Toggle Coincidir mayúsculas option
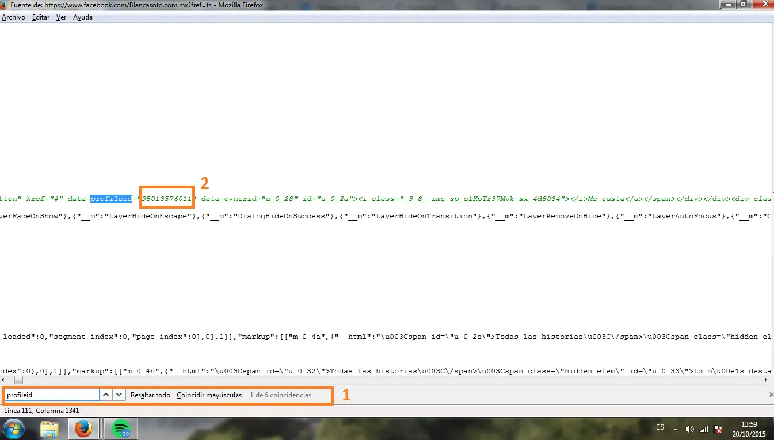The height and width of the screenshot is (440, 774). pyautogui.click(x=209, y=395)
